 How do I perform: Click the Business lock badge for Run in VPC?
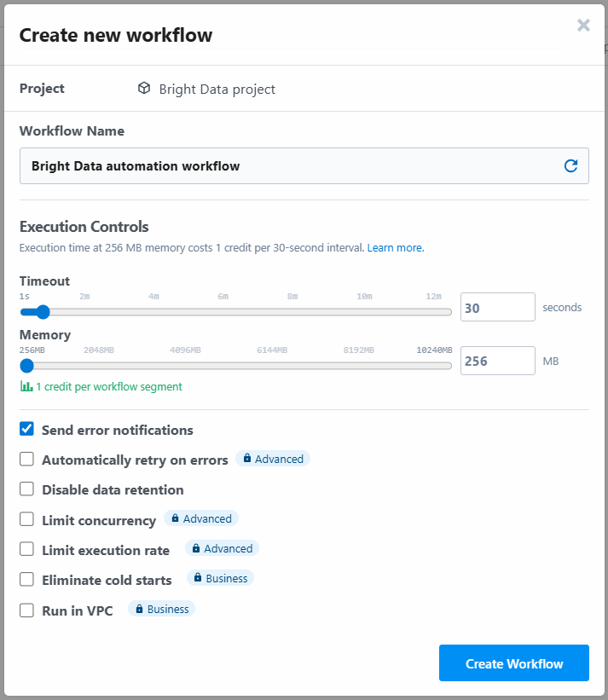pos(162,609)
